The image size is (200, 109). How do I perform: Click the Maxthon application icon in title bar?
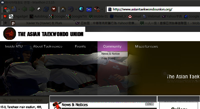2,2
